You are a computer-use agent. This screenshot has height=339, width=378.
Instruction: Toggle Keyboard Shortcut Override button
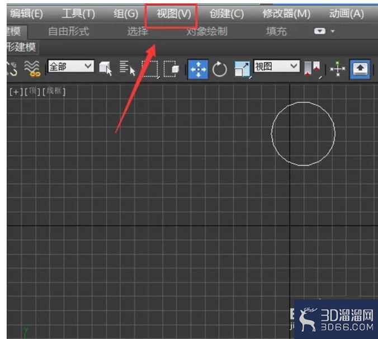(x=360, y=69)
